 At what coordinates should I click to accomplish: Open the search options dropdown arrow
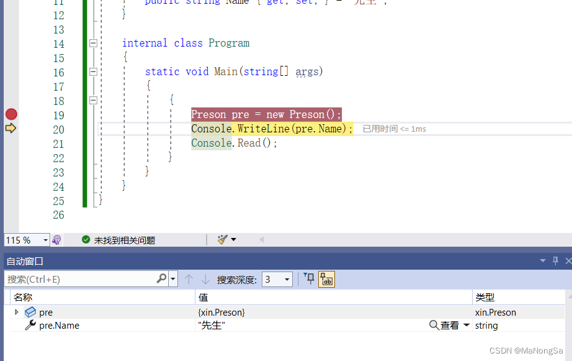tap(173, 279)
